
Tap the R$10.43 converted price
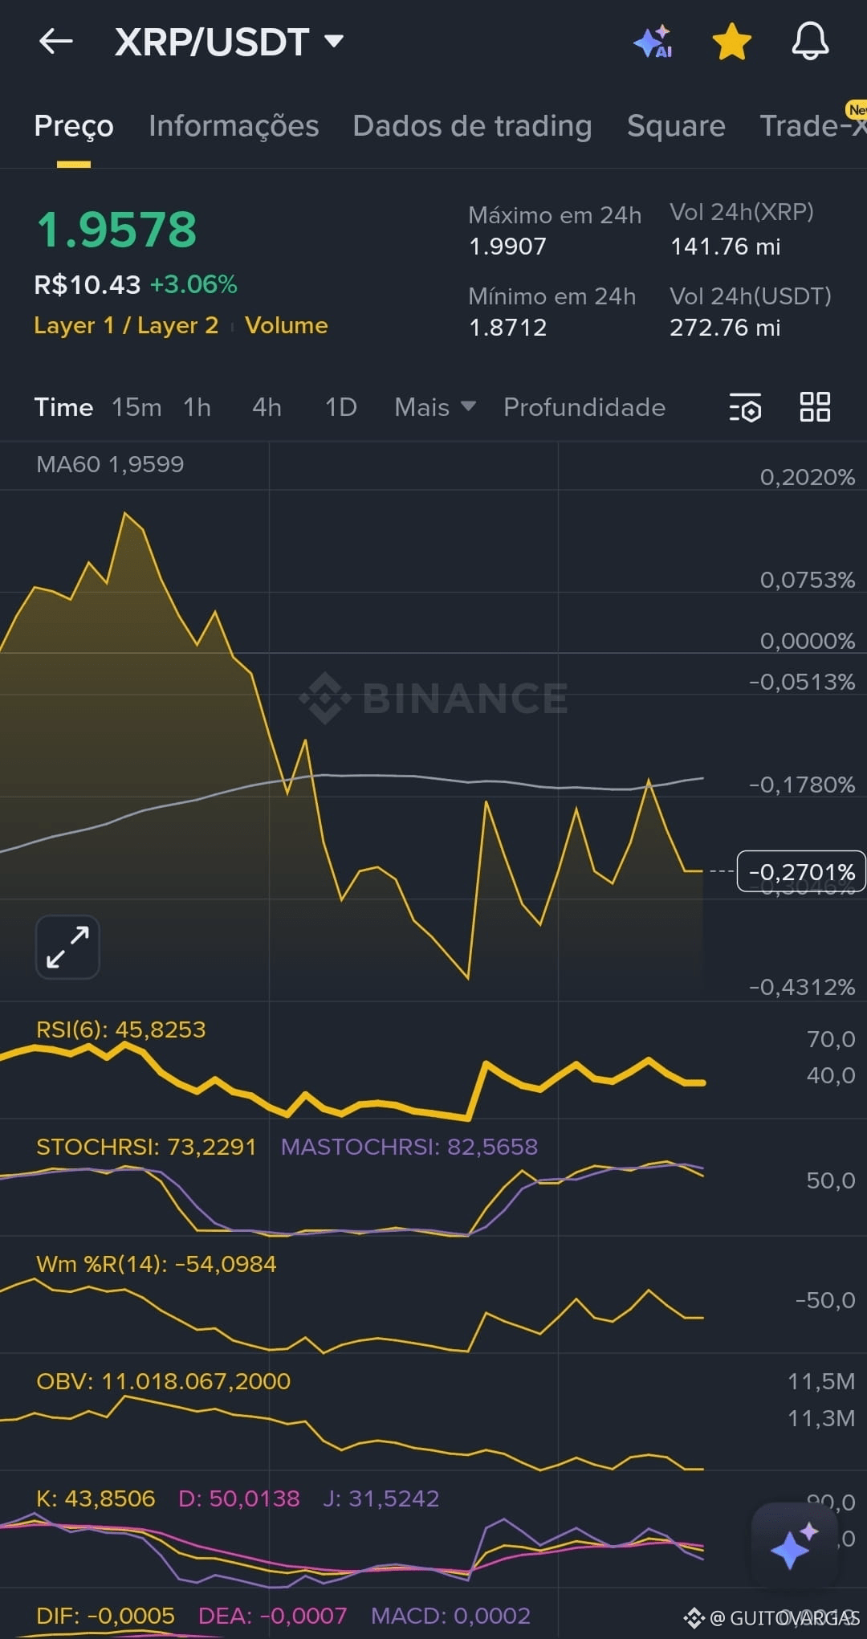coord(87,284)
